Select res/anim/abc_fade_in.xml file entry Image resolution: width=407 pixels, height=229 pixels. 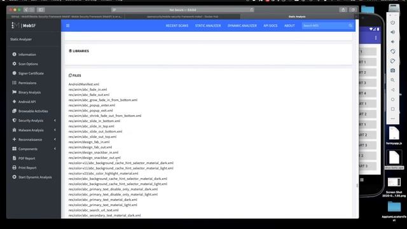pyautogui.click(x=88, y=89)
